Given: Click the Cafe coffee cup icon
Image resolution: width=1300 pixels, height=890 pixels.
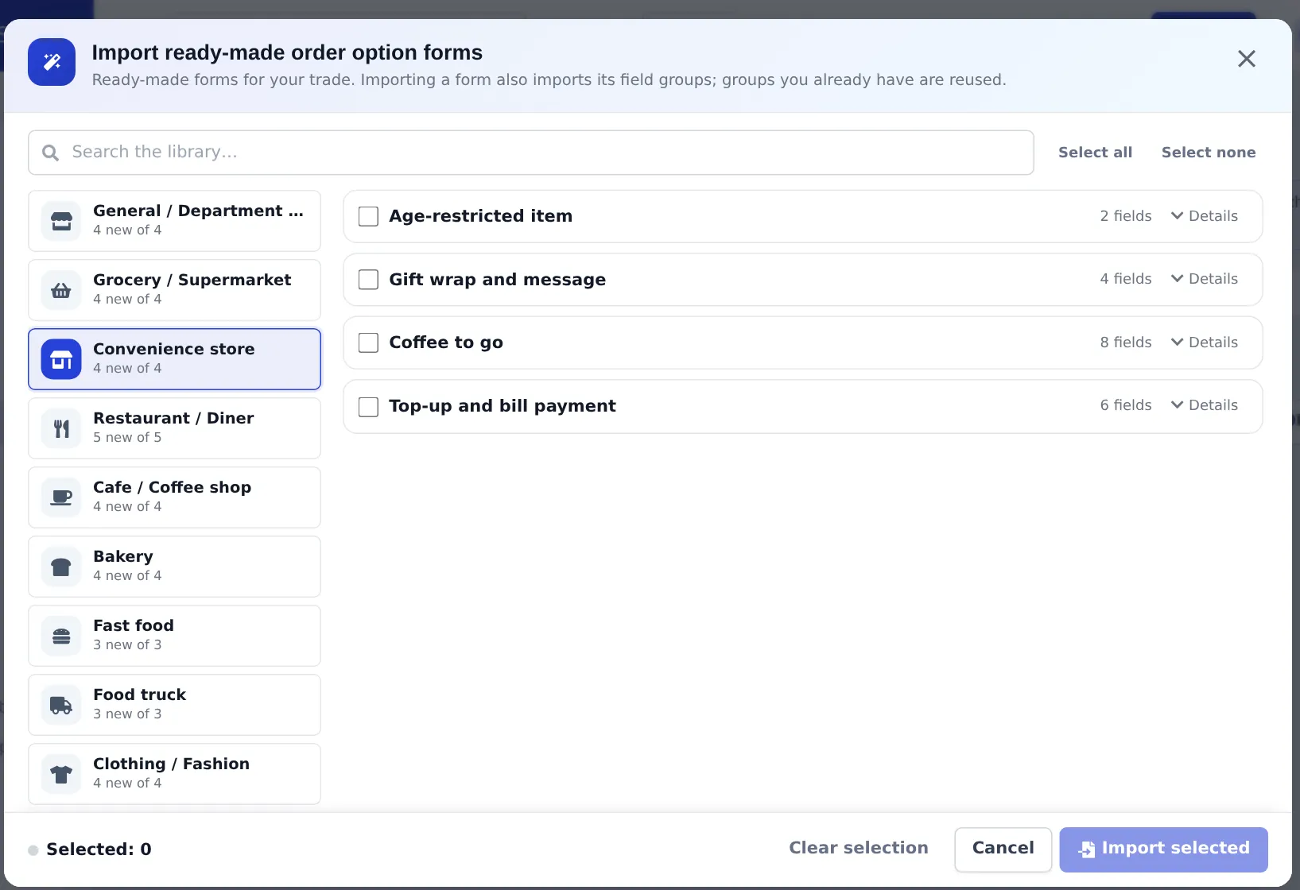Looking at the screenshot, I should click(61, 497).
